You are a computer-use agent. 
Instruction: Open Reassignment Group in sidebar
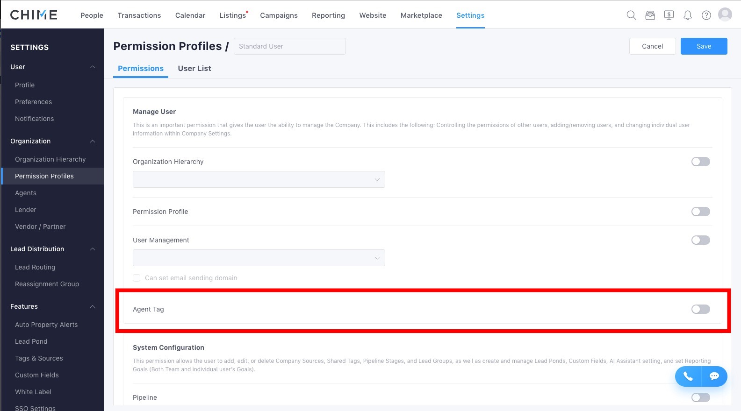[x=47, y=284]
